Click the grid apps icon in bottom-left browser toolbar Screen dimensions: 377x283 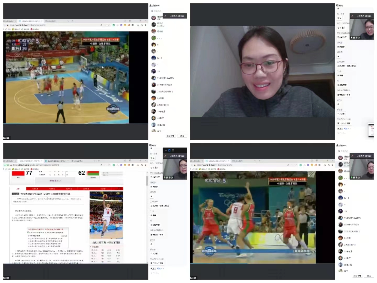pyautogui.click(x=132, y=165)
